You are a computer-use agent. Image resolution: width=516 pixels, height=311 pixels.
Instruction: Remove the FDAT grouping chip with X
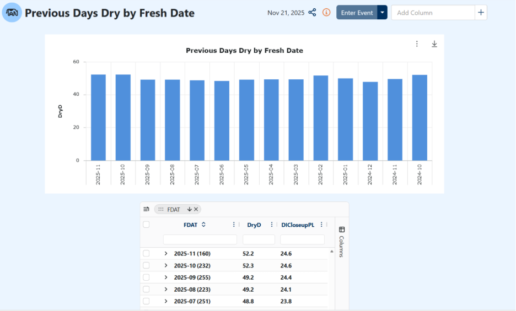[196, 209]
